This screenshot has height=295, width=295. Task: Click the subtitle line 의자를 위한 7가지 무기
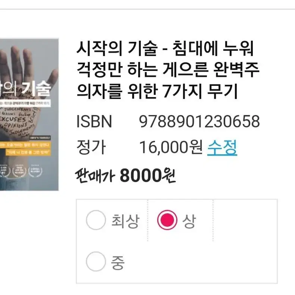(x=157, y=91)
